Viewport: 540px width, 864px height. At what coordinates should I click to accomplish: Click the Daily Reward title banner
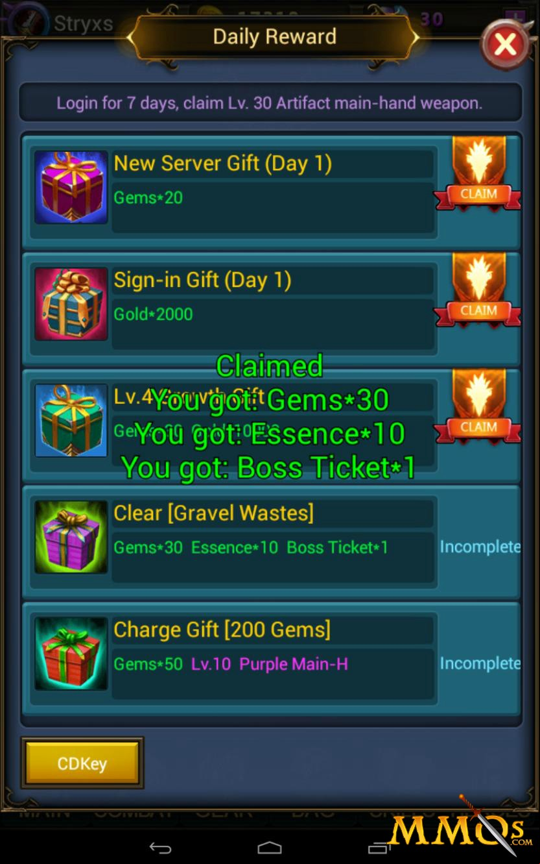click(274, 37)
